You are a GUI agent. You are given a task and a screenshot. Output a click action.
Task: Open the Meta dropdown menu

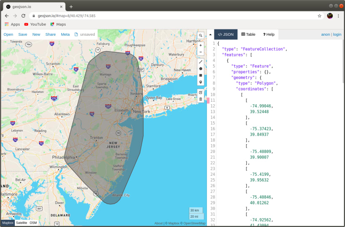(65, 34)
